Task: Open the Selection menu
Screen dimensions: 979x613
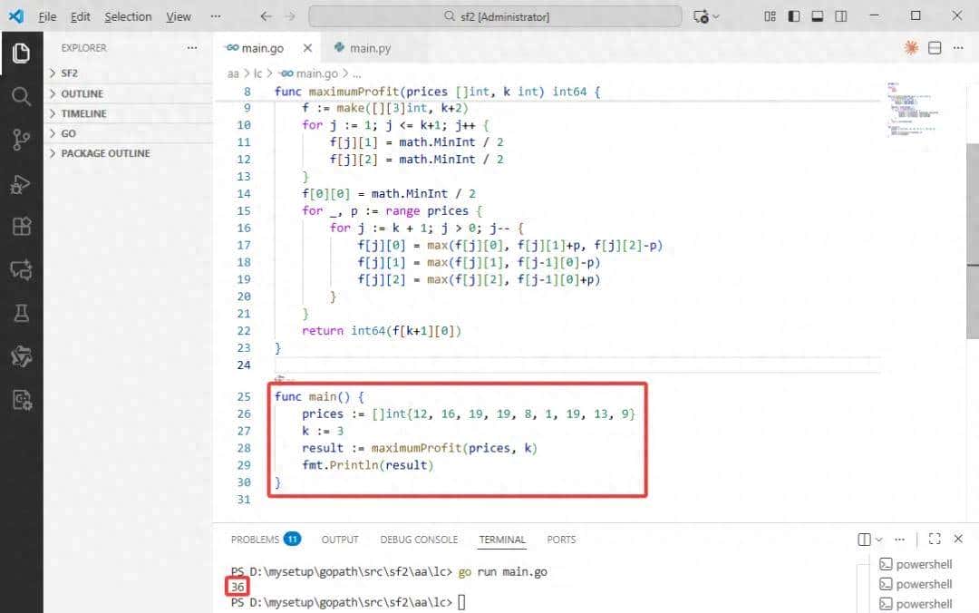Action: pyautogui.click(x=128, y=16)
